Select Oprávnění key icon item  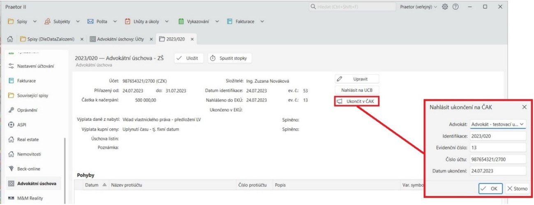click(x=27, y=110)
